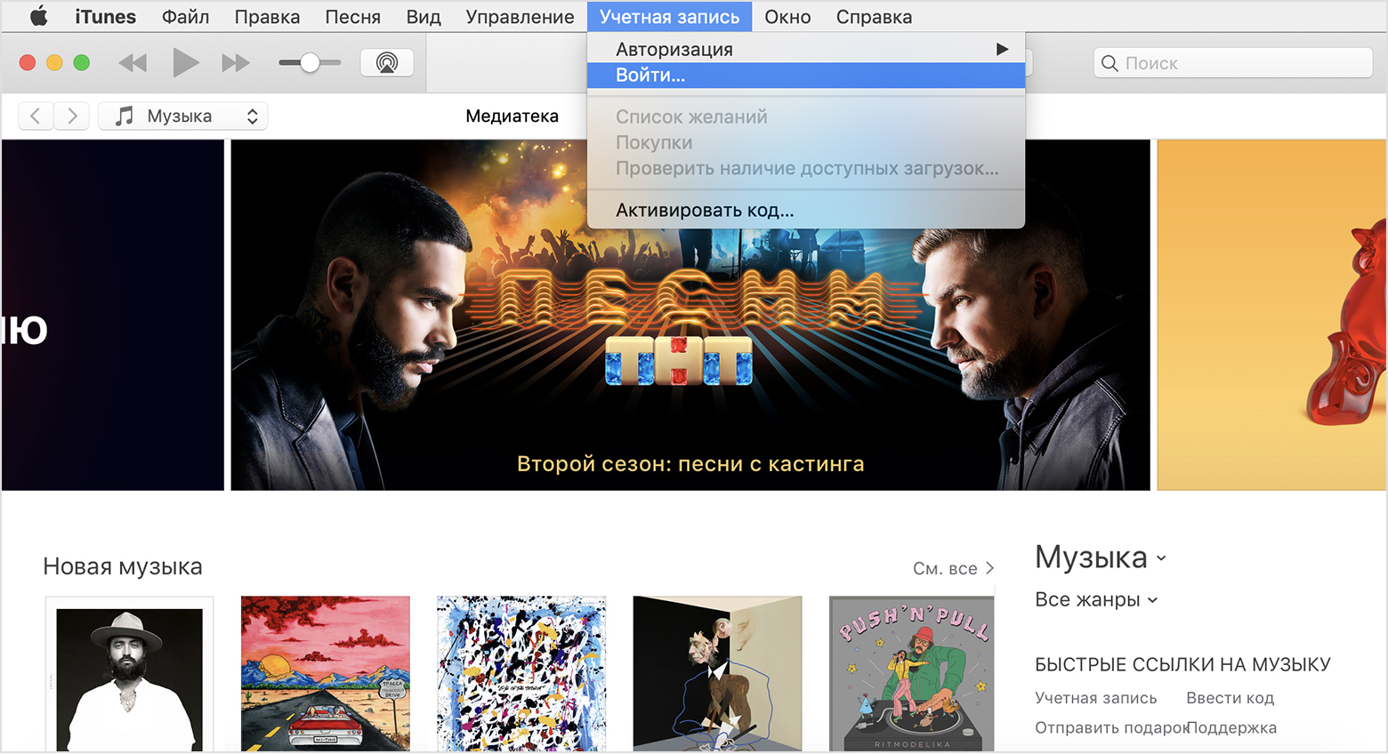The height and width of the screenshot is (754, 1388).
Task: Switch to the Медиатека tab
Action: pos(512,116)
